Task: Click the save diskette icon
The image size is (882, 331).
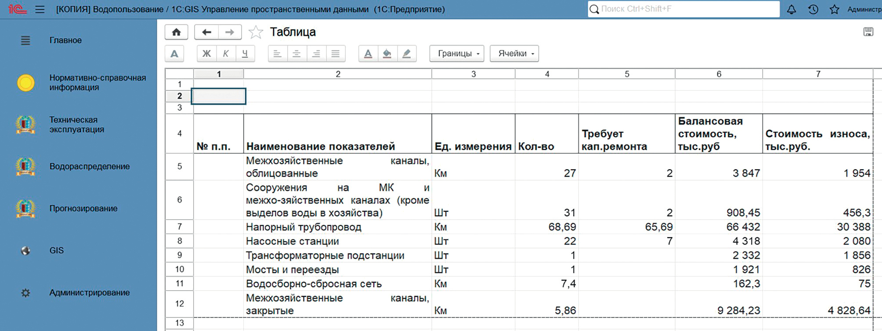Action: pyautogui.click(x=868, y=32)
